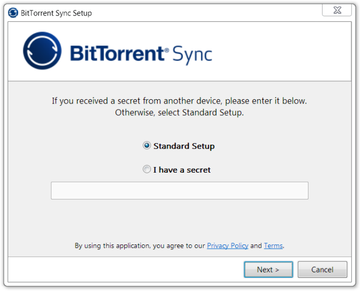Click the Next > button

point(268,270)
